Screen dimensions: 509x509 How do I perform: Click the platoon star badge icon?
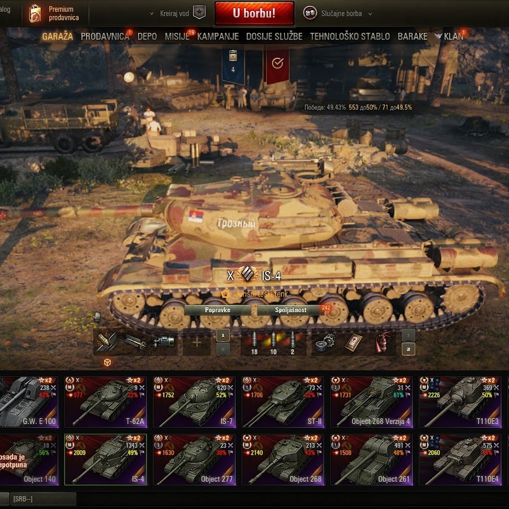point(199,13)
